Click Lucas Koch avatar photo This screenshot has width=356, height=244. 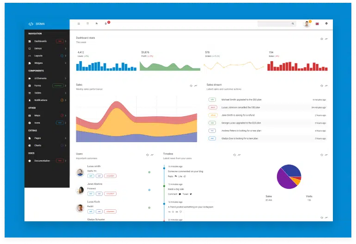pos(80,208)
